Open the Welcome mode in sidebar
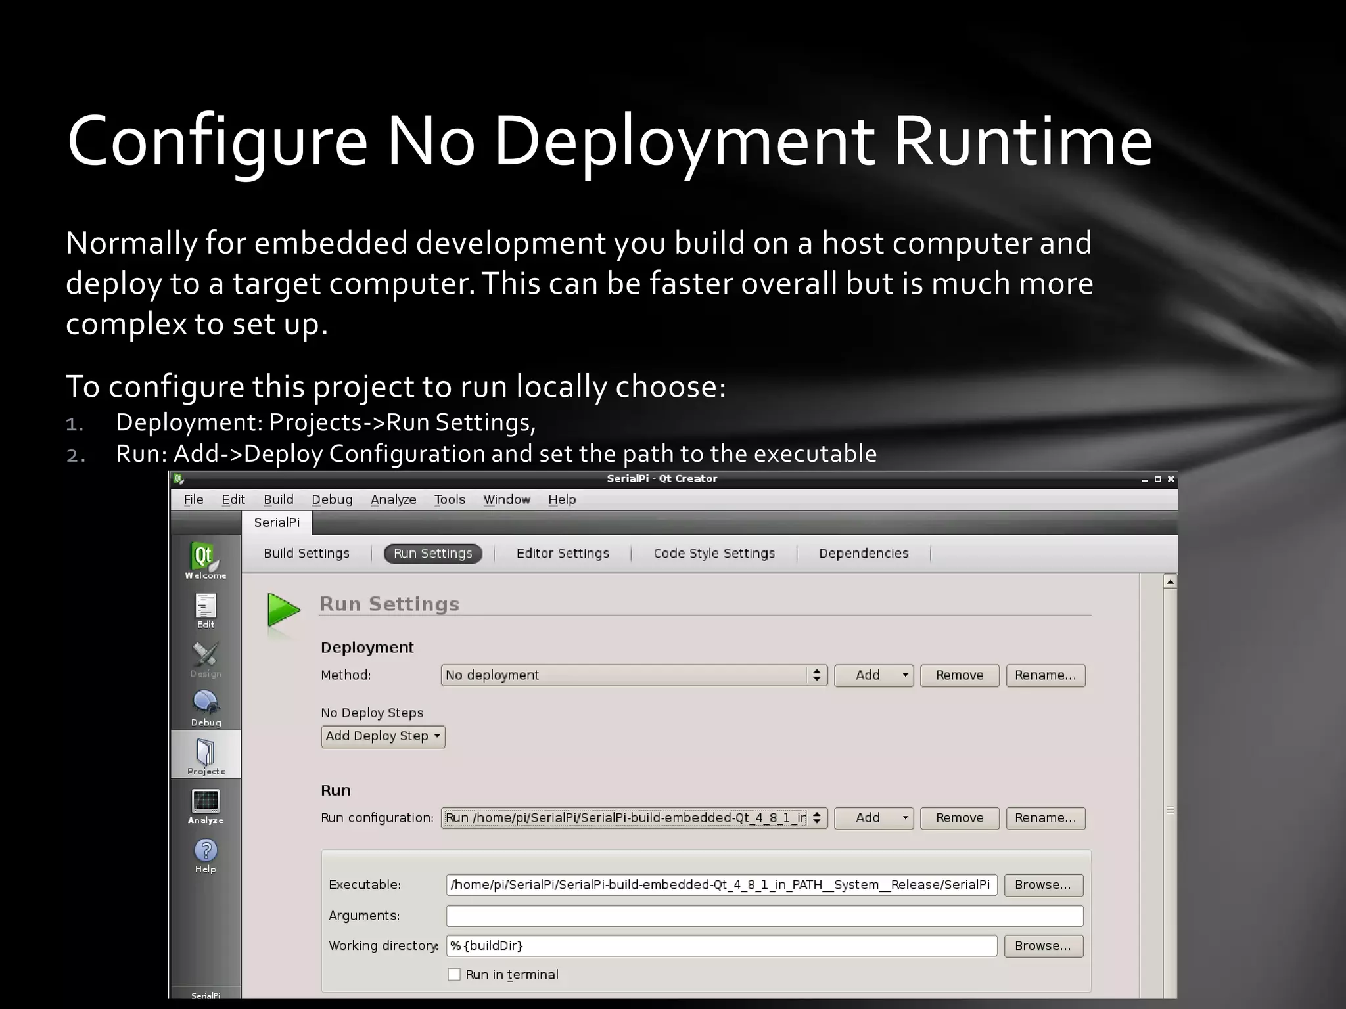Viewport: 1346px width, 1009px height. [x=206, y=560]
